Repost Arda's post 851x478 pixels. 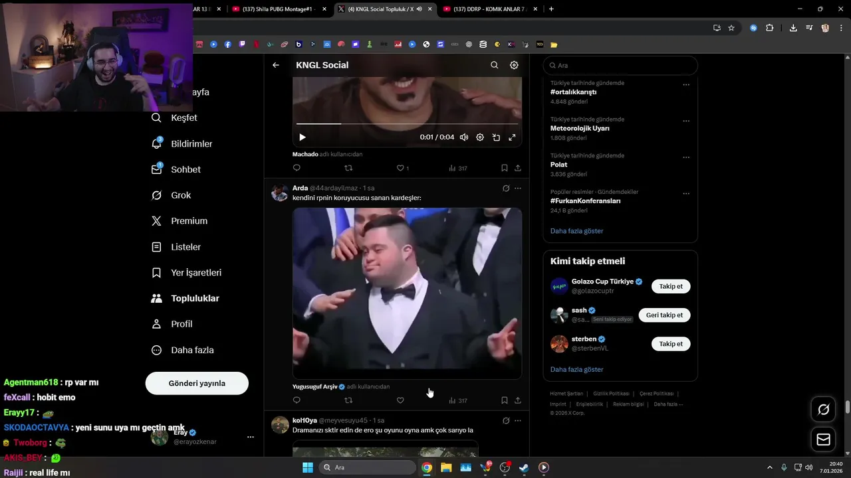point(348,400)
